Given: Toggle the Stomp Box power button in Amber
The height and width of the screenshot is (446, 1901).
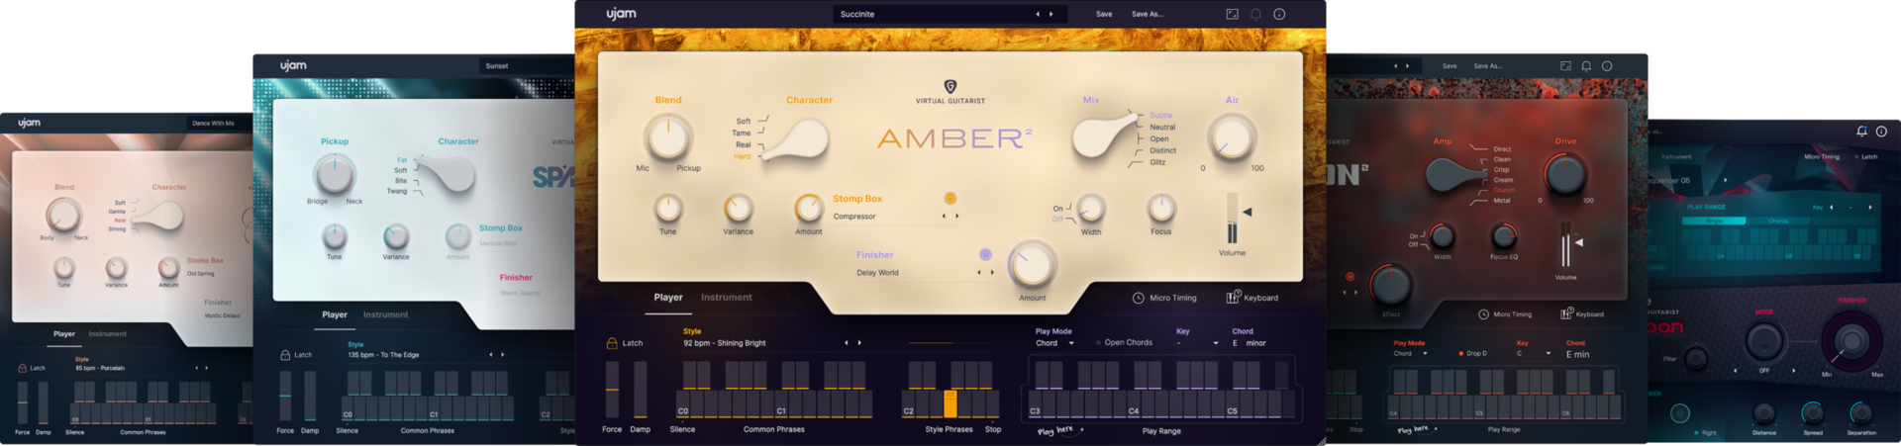Looking at the screenshot, I should click(950, 199).
